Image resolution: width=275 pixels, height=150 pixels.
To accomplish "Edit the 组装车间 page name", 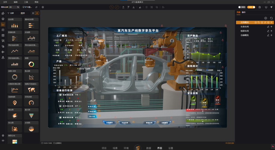I will 268,31.
